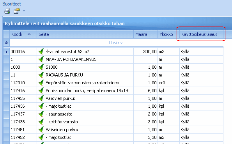This screenshot has height=144, width=232.
Task: Click green check icon for Puuikkunoiden purku row
Action: (41, 91)
